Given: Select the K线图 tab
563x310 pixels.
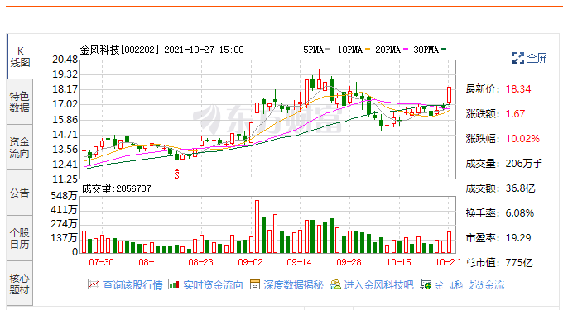Looking at the screenshot, I should coord(20,56).
